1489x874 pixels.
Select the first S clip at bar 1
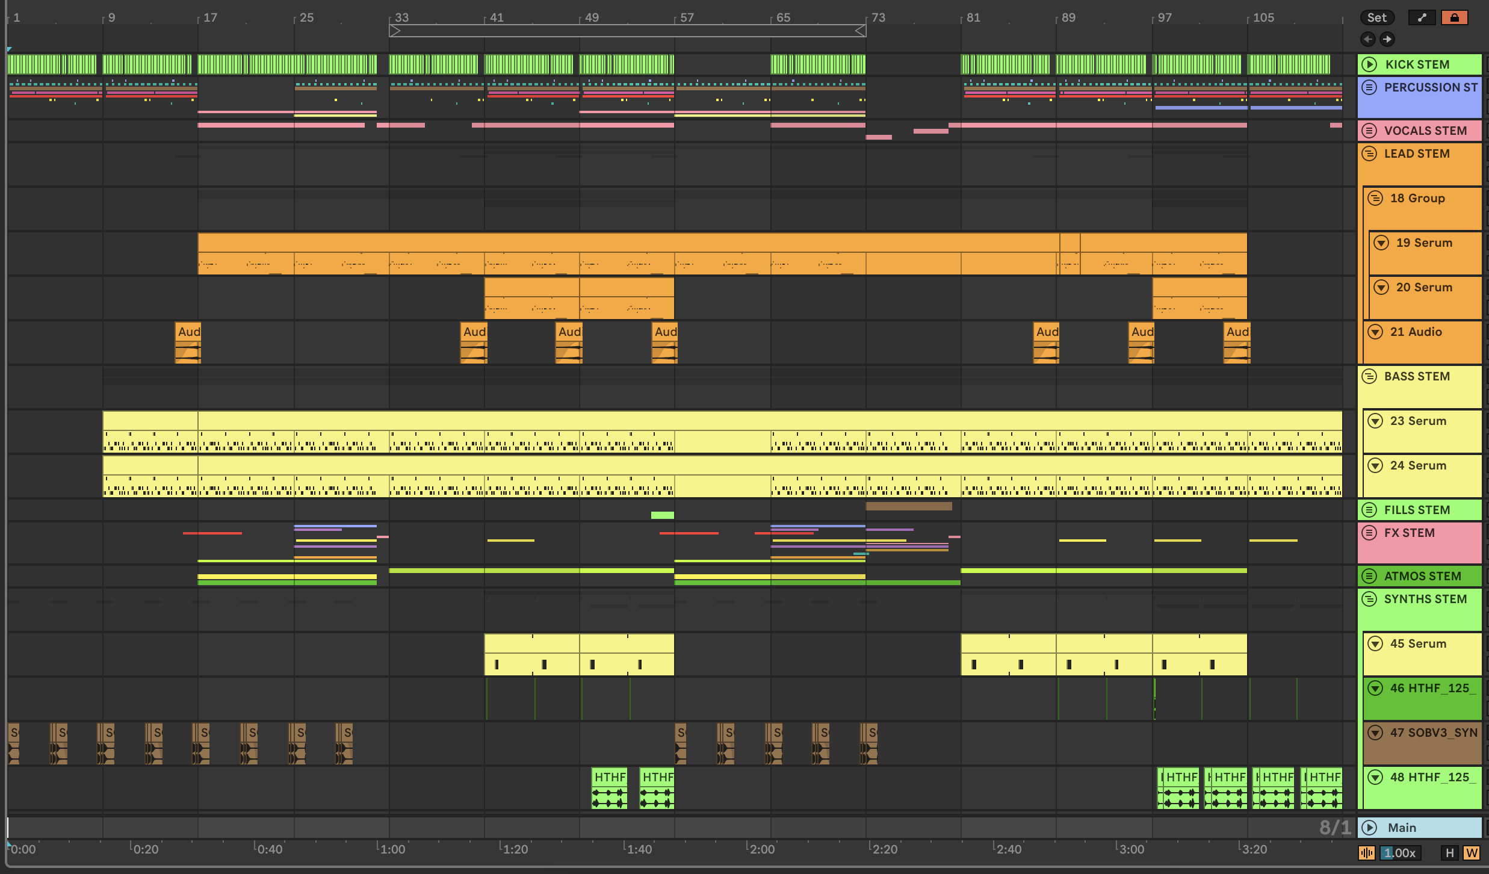click(x=13, y=744)
